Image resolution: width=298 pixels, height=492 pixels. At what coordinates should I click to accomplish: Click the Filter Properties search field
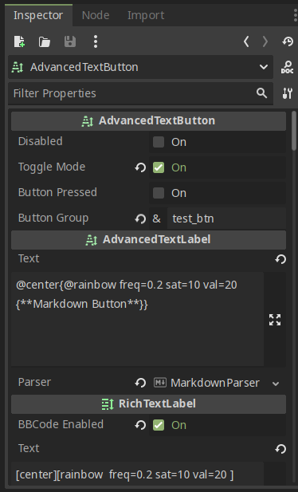[140, 93]
